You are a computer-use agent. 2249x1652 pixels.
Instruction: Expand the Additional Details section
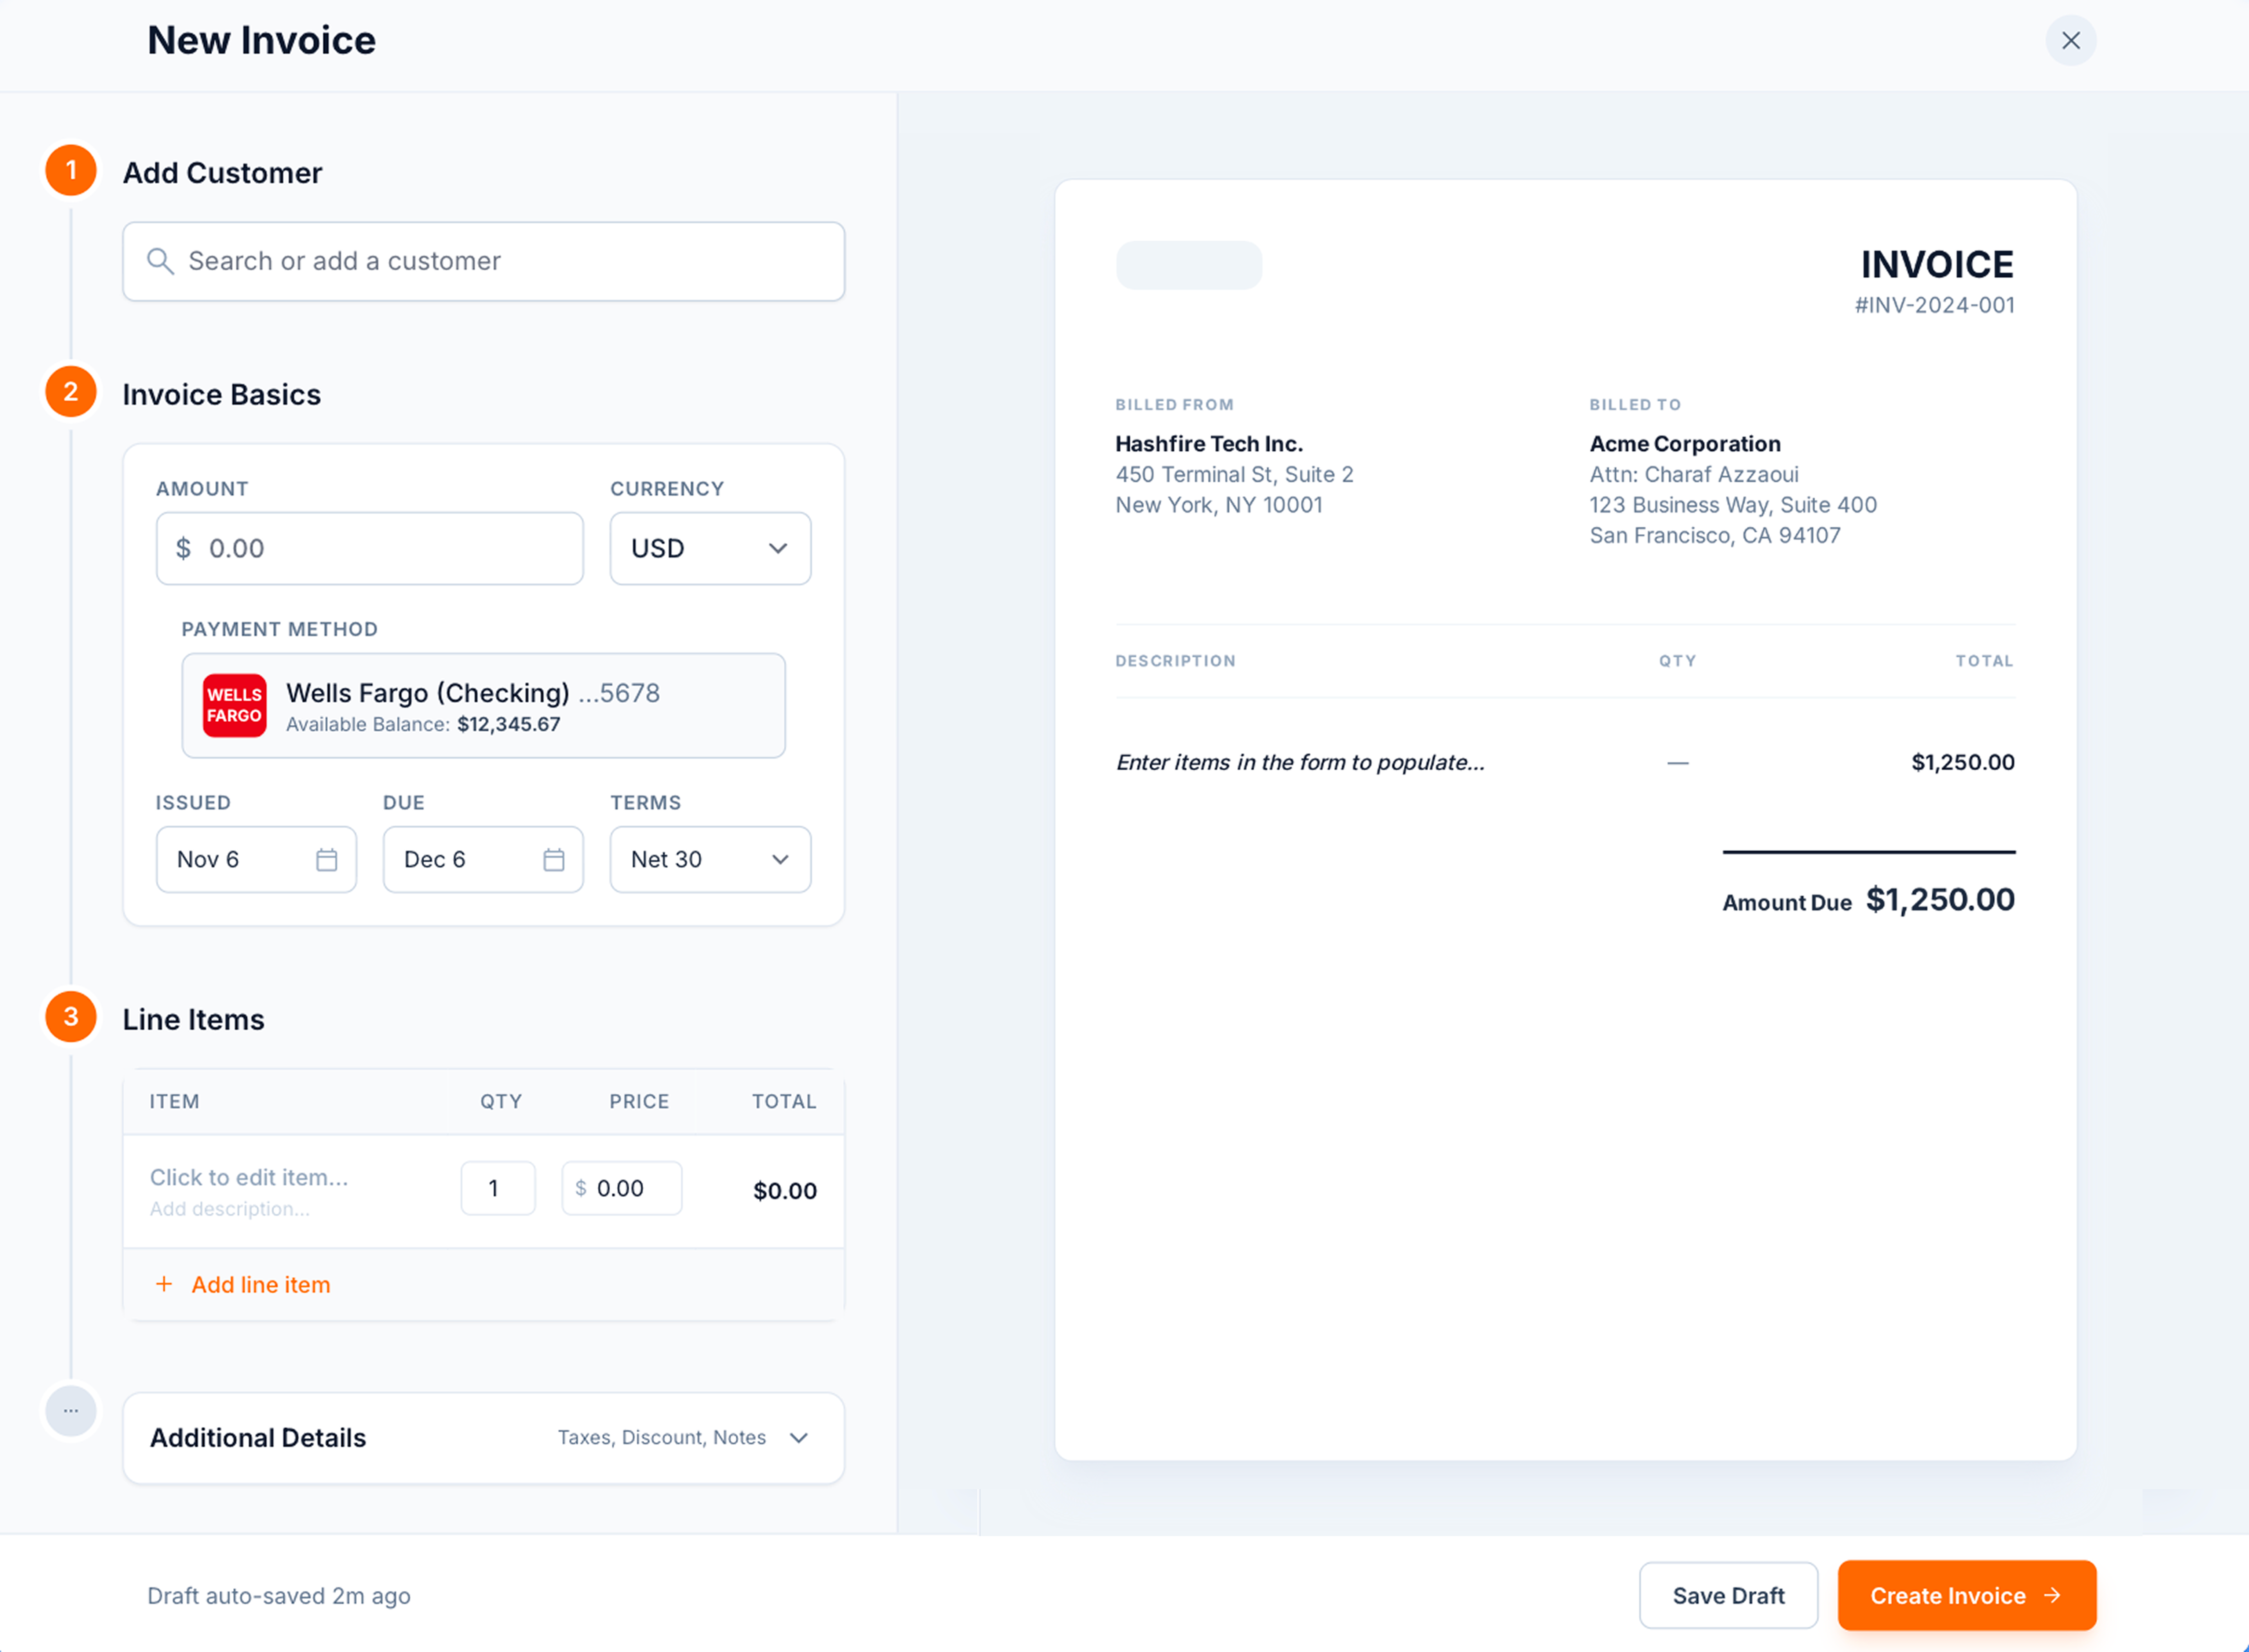pos(798,1438)
